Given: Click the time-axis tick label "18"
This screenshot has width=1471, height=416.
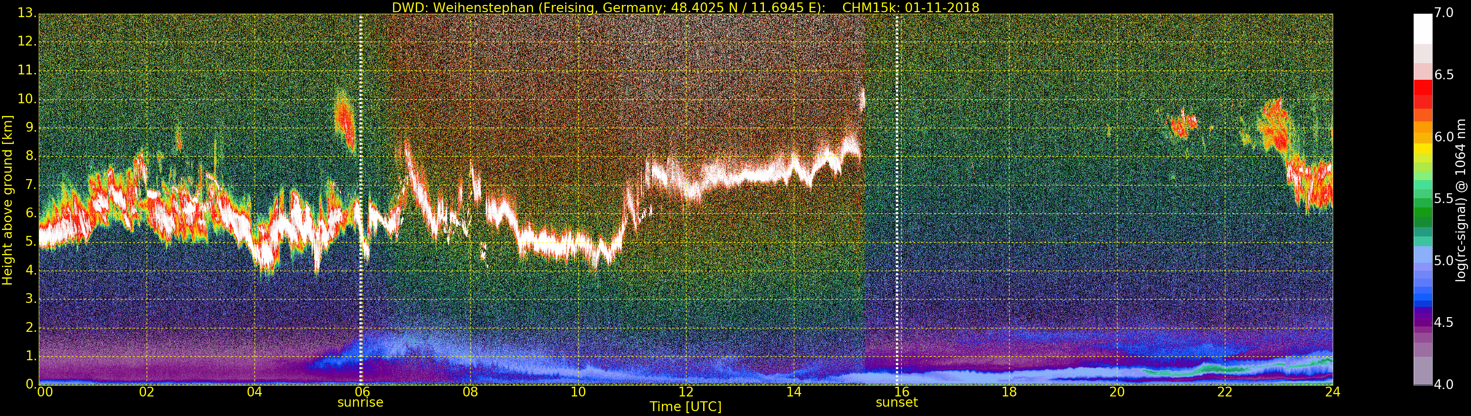Looking at the screenshot, I should (x=1010, y=392).
